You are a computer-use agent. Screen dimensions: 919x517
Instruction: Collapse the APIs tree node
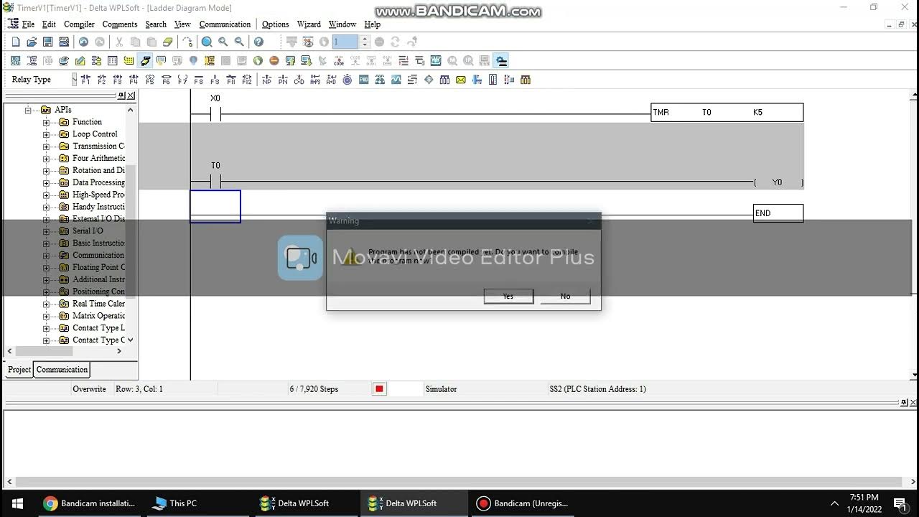click(29, 110)
